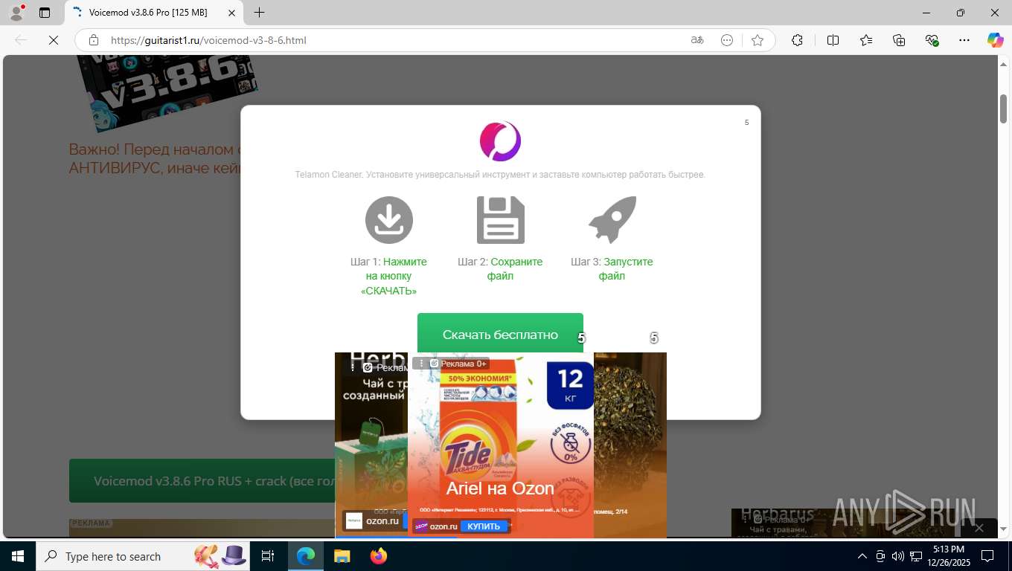
Task: Click the scrollbar down arrow
Action: (1003, 529)
